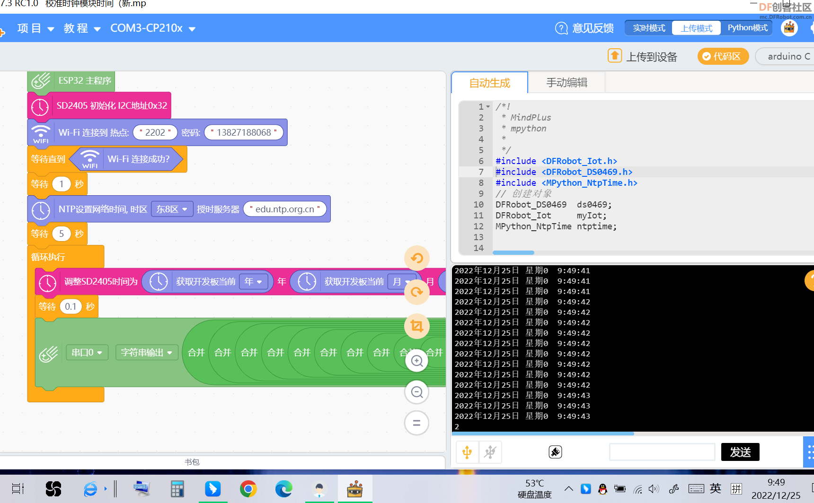Reset workspace zoom with the equals icon
Viewport: 814px width, 503px height.
417,423
